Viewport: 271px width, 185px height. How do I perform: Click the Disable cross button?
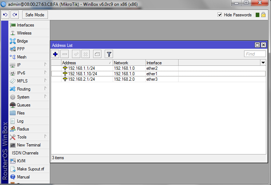[x=85, y=54]
